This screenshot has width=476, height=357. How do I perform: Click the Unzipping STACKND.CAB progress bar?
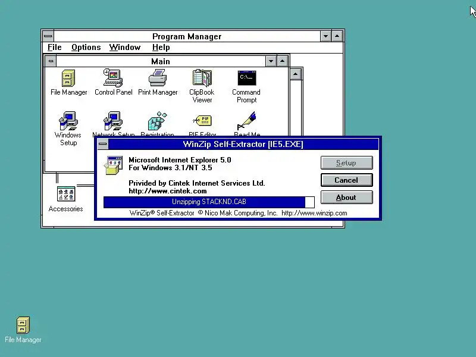coord(209,202)
